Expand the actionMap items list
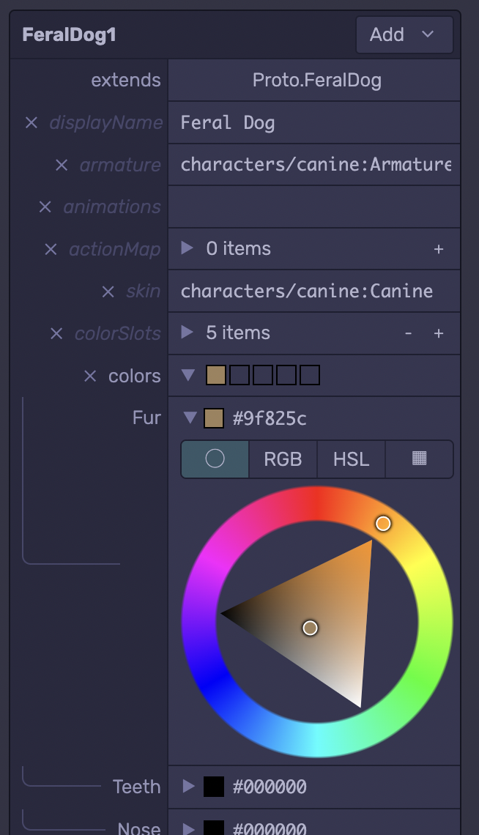Viewport: 479px width, 835px height. tap(188, 248)
